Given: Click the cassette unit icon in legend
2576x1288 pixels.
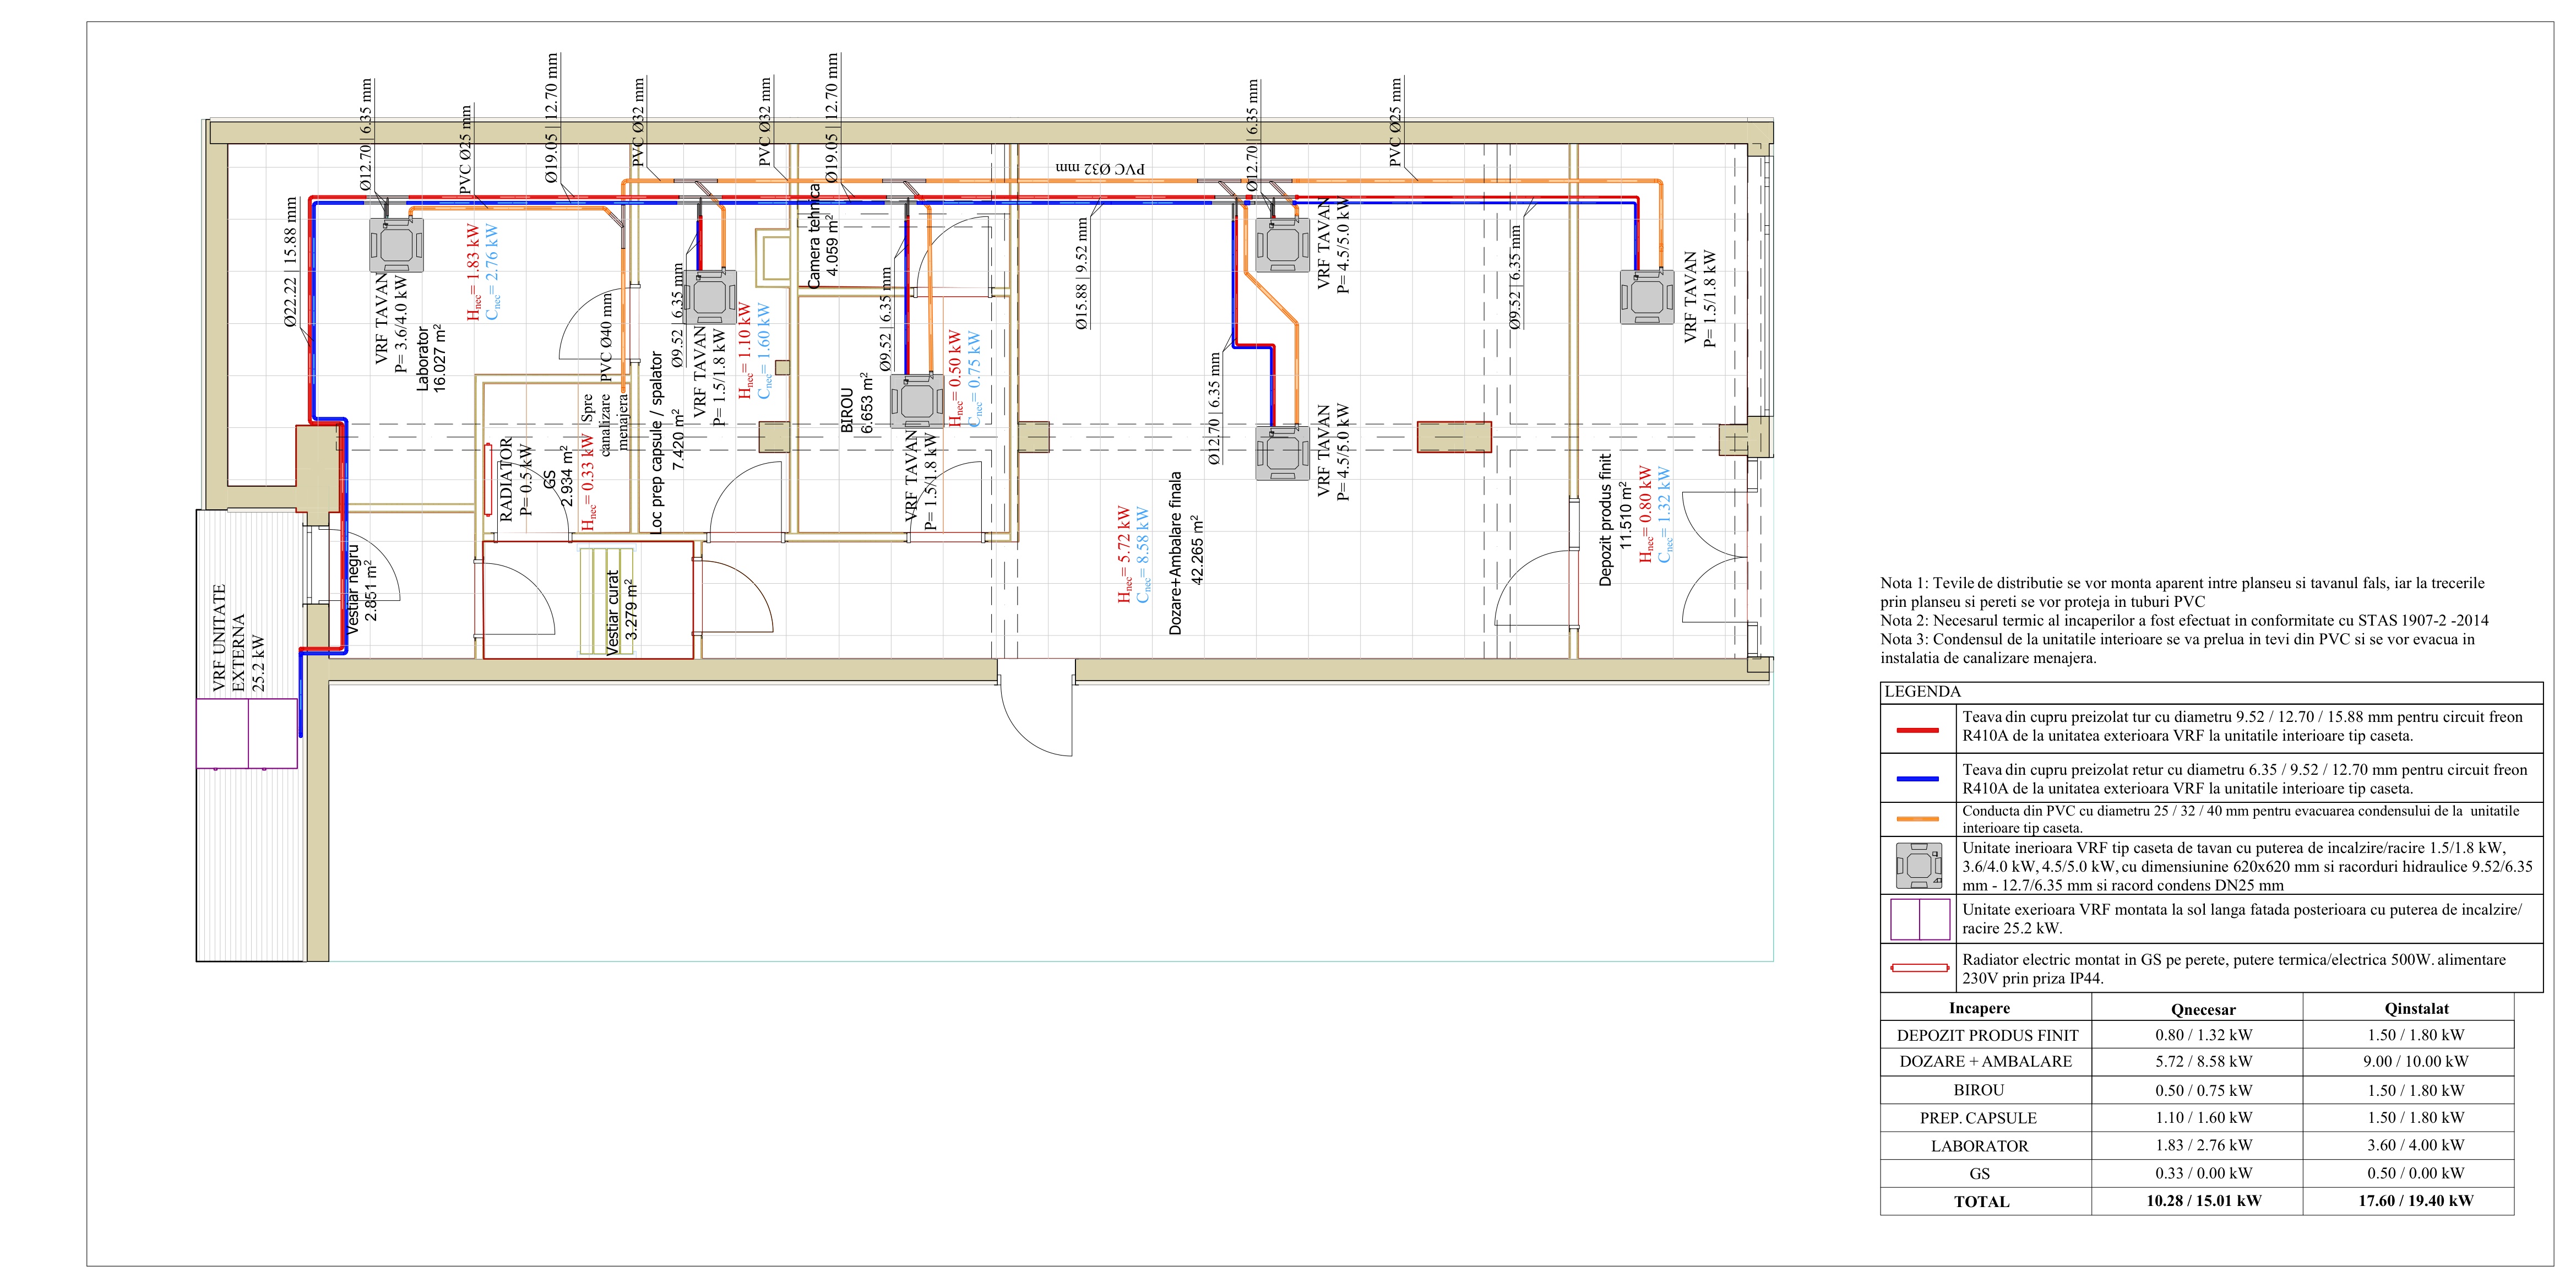Looking at the screenshot, I should pyautogui.click(x=1919, y=865).
